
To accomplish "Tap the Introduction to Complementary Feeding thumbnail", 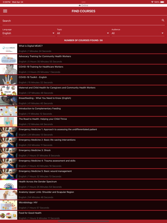I will point(9,111).
